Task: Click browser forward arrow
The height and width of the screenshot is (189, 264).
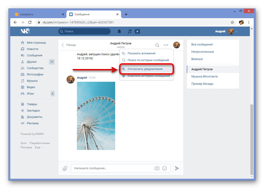Action: click(x=22, y=22)
